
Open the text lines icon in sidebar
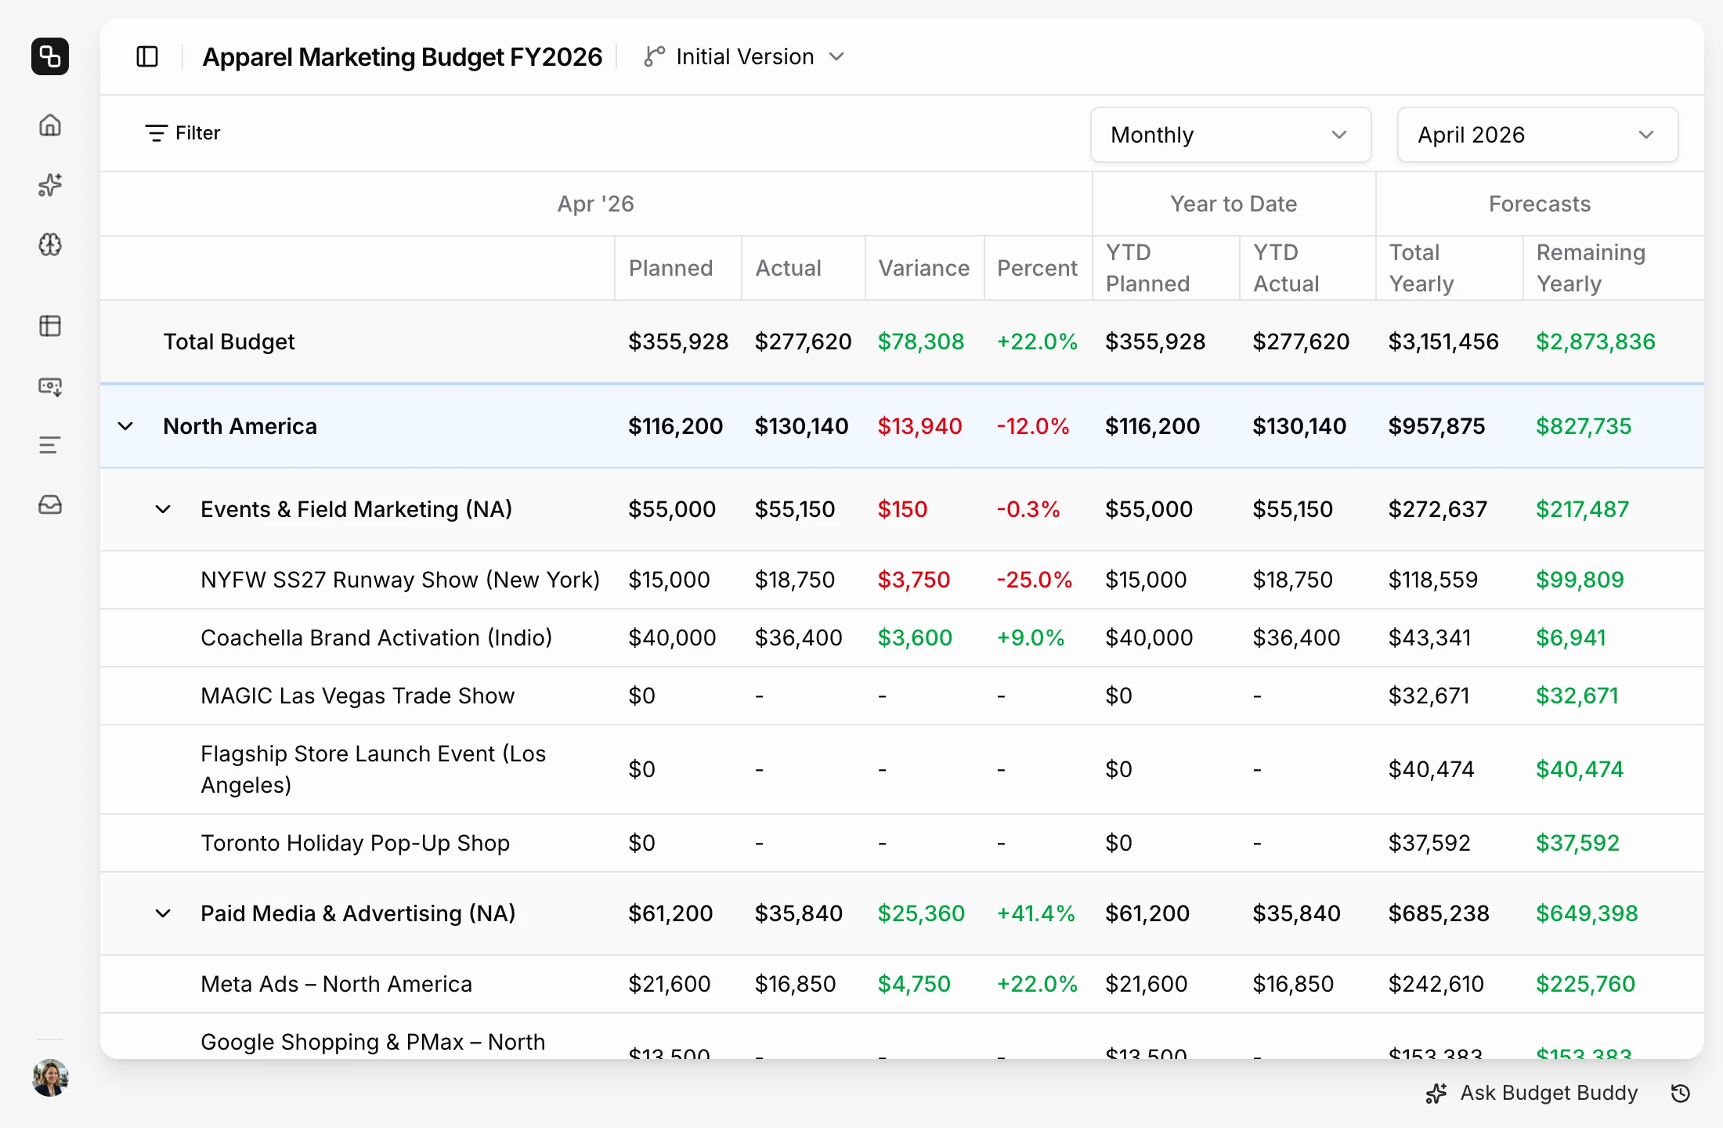click(x=50, y=445)
